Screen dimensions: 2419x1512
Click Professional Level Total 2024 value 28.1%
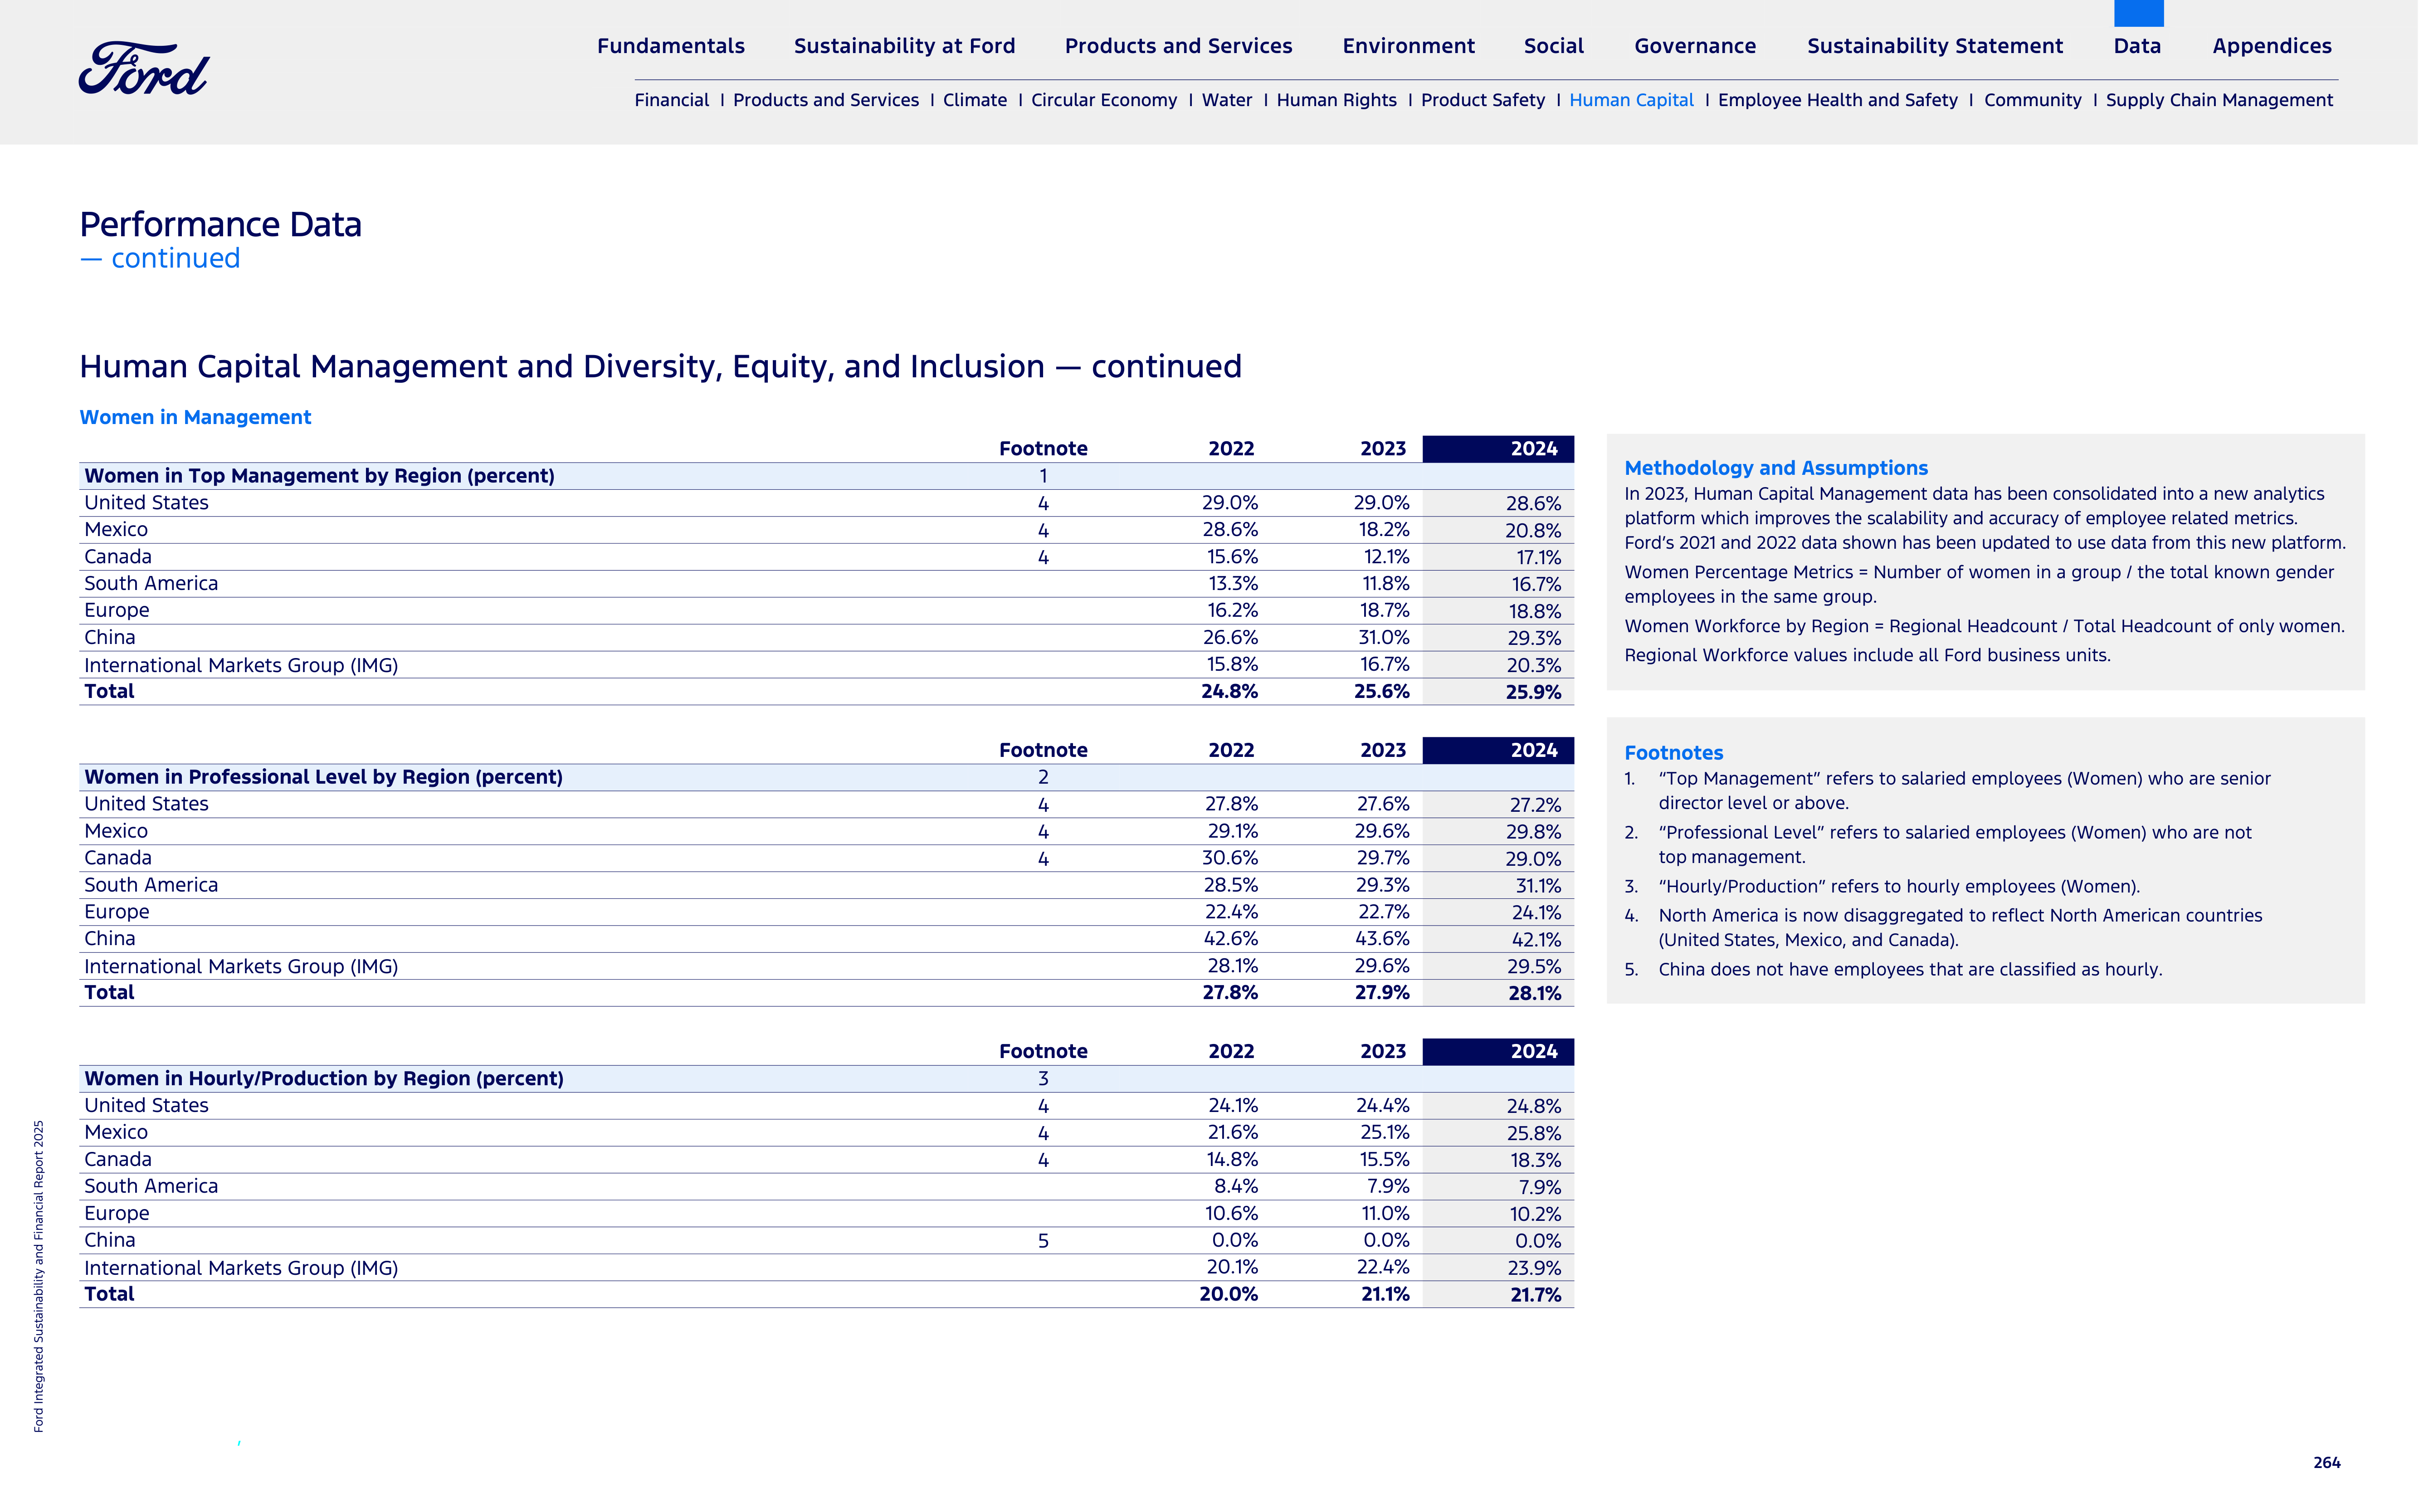click(1534, 993)
